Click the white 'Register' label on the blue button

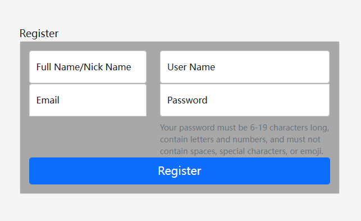(180, 171)
